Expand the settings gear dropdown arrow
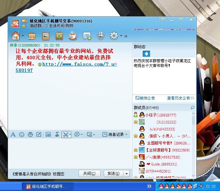This screenshot has width=220, height=191. [121, 36]
